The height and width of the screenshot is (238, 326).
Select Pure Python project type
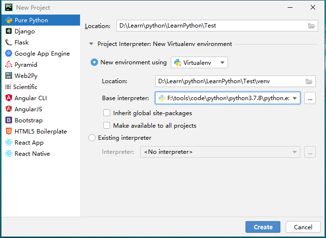tap(31, 20)
